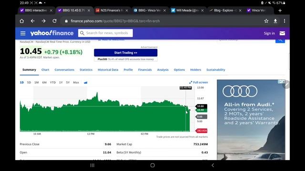This screenshot has height=171, width=305.
Task: Click the Sign in link
Action: 269,33
